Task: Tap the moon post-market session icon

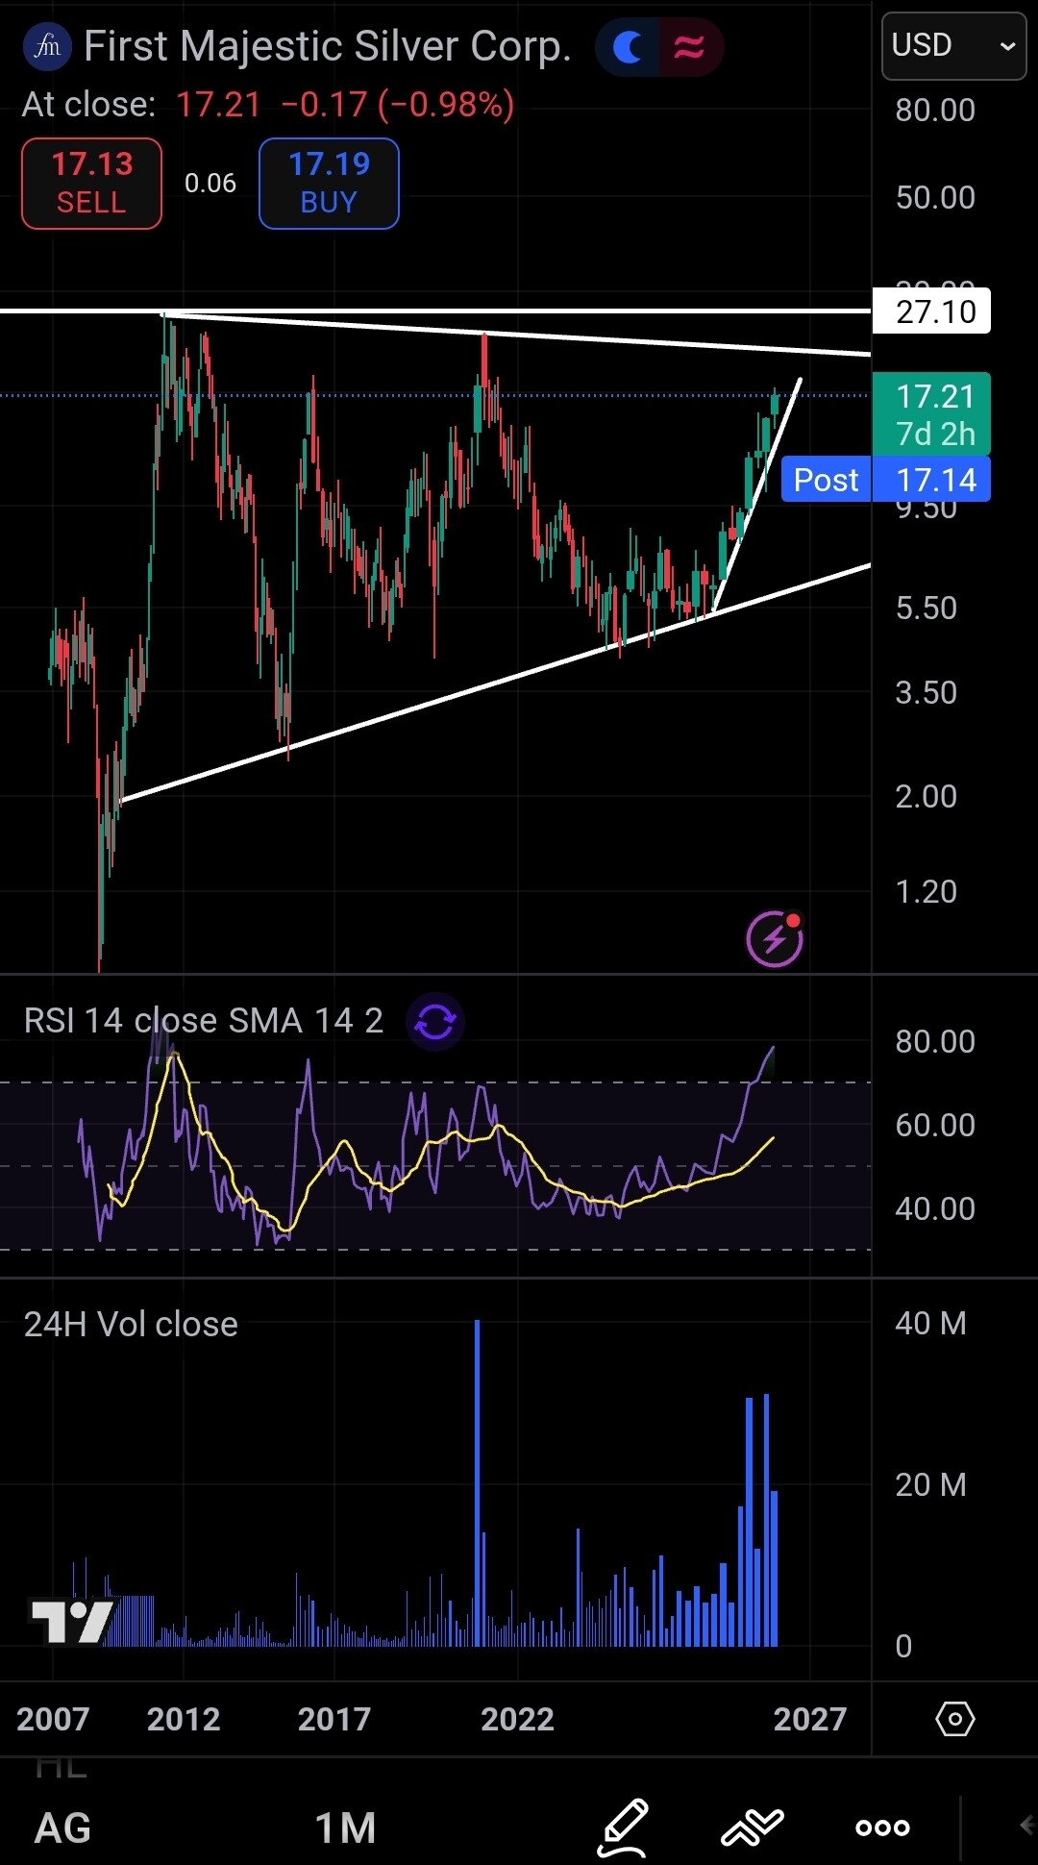Action: point(628,46)
